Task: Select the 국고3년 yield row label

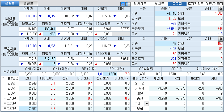Action: (x=10, y=88)
